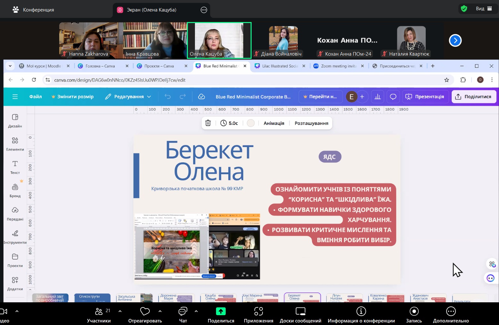Screen dimensions: 499x325
Task: Click the Презентація button
Action: point(425,97)
